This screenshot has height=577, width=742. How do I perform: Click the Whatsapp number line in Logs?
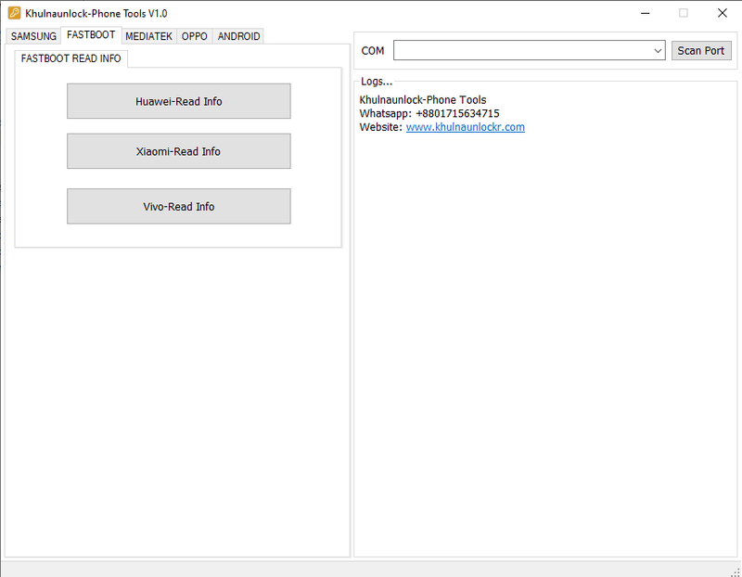pos(429,113)
